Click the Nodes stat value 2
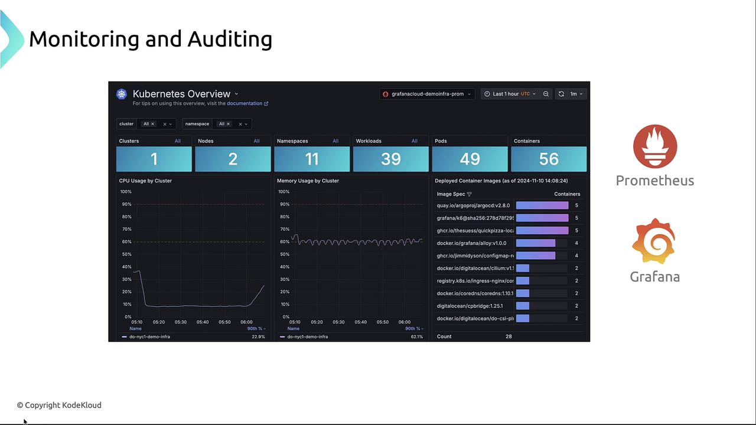The image size is (756, 425). coord(233,159)
